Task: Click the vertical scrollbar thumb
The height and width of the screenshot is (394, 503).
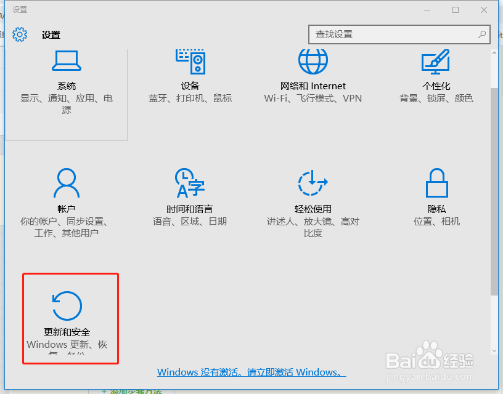Action: point(494,191)
